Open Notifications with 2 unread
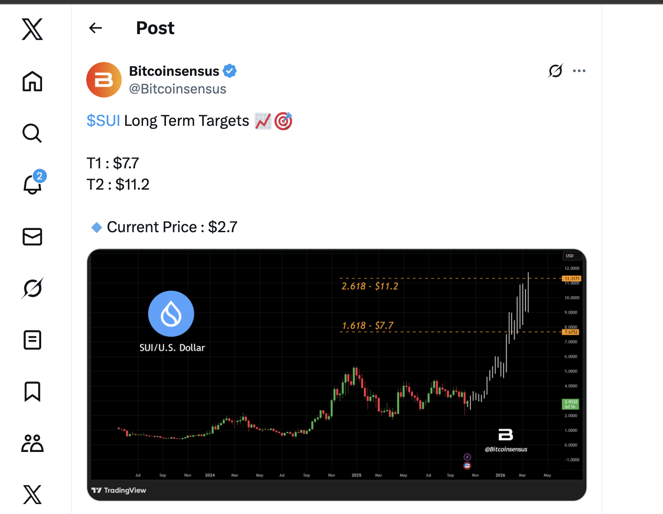663x514 pixels. pos(32,184)
